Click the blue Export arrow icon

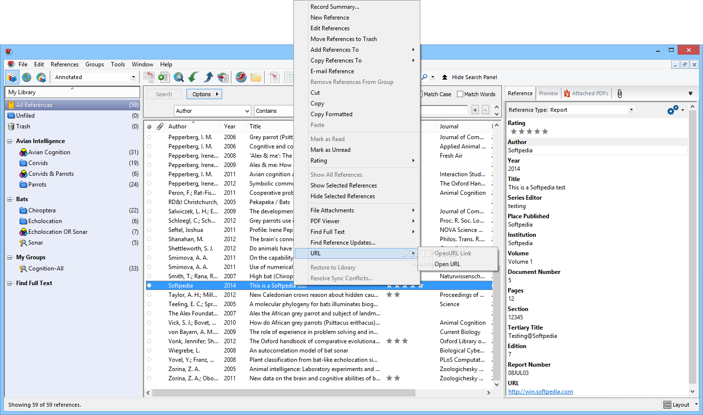208,77
